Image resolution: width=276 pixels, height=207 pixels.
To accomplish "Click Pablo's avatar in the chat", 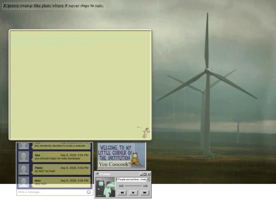I will 24,169.
